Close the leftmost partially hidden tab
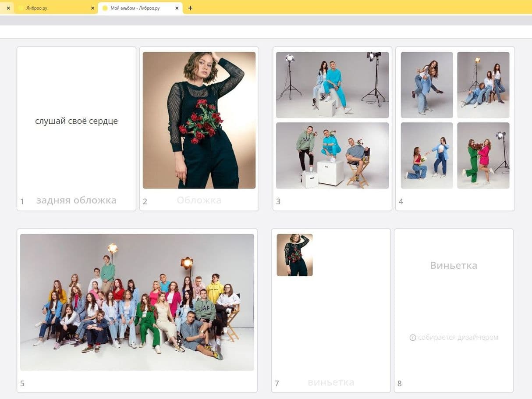 coord(8,8)
